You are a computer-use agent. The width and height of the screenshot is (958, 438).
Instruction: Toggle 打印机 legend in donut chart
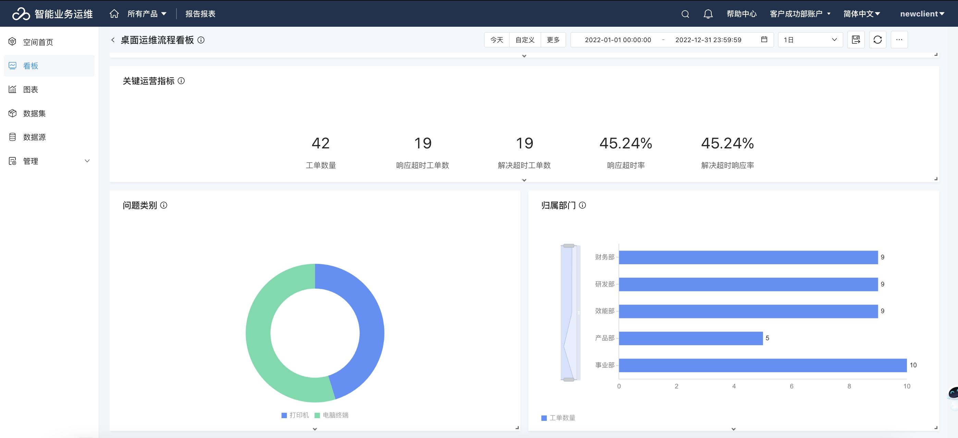pos(295,415)
